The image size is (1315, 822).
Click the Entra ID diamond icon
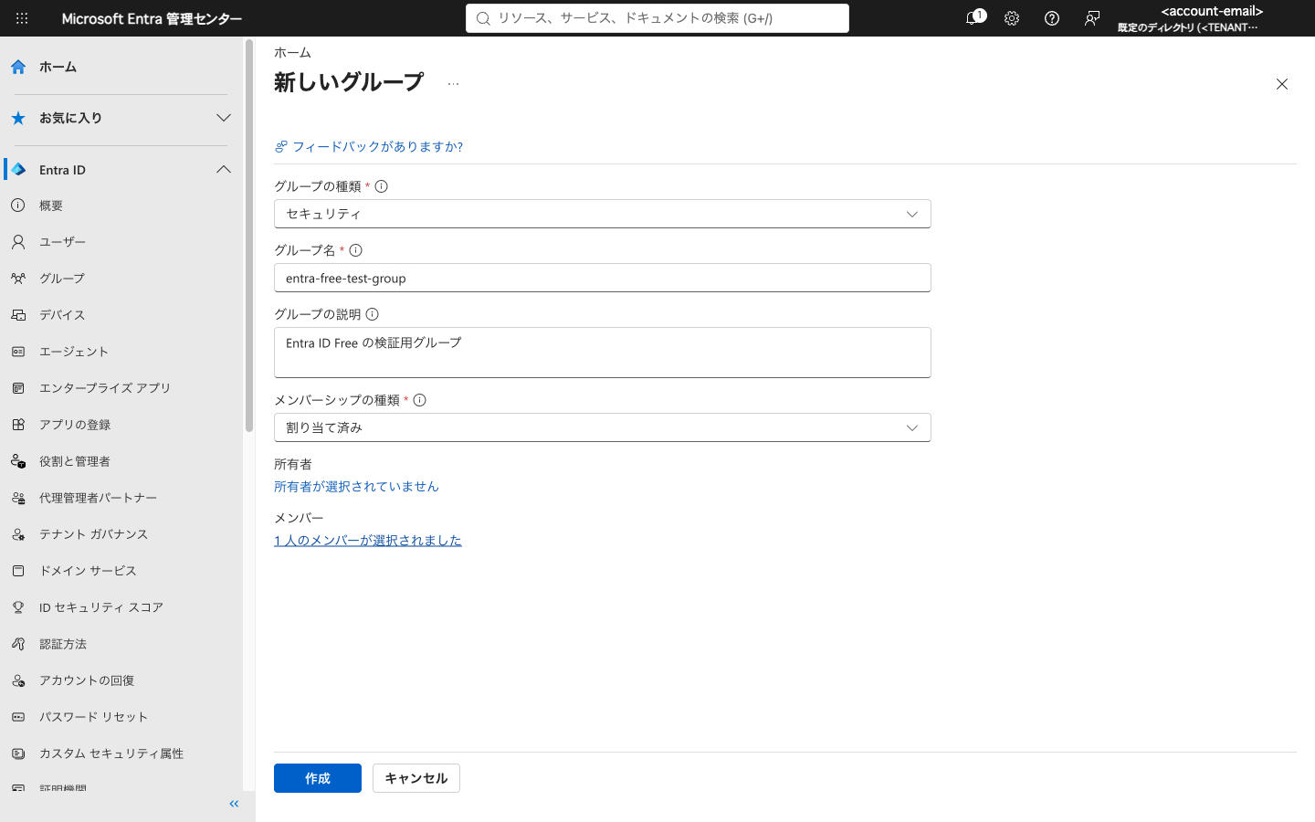[x=18, y=170]
